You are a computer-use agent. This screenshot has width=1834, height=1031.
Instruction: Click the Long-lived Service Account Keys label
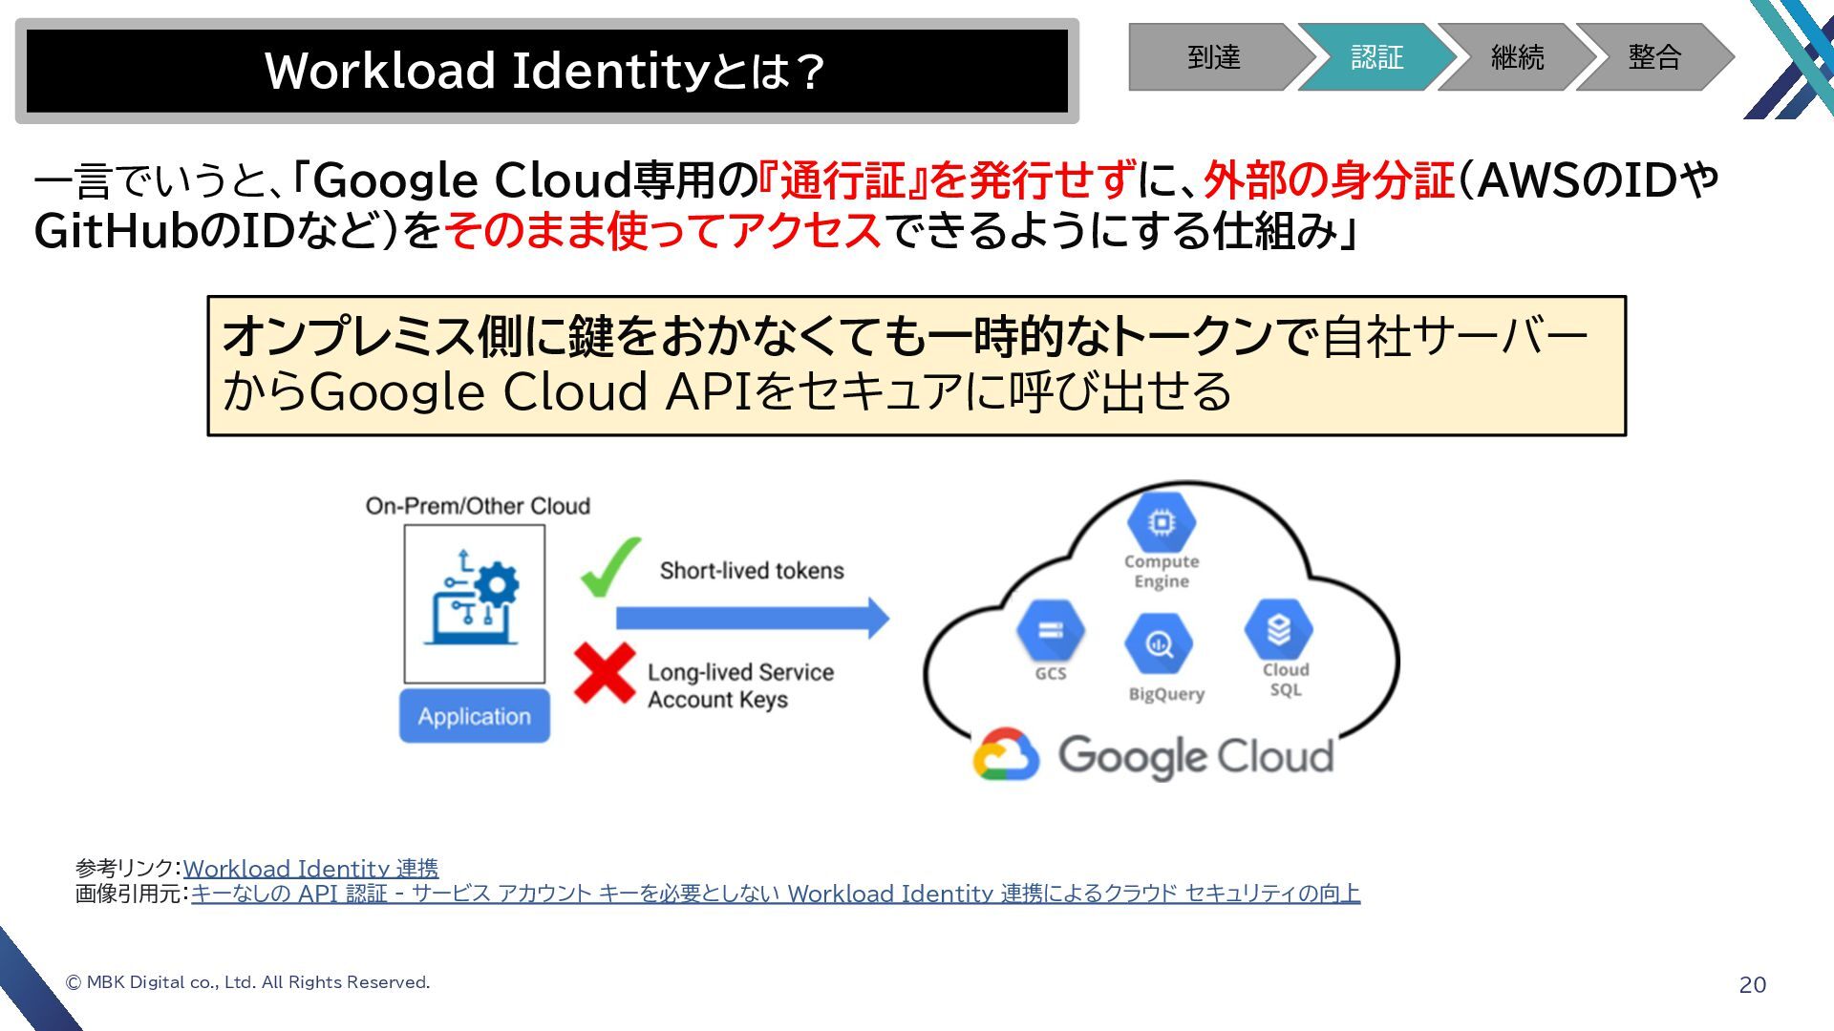(740, 685)
